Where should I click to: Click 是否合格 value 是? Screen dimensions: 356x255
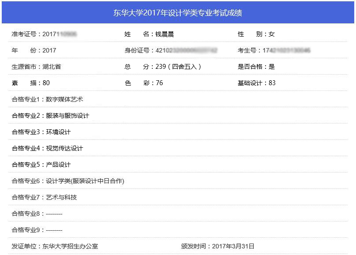pos(272,67)
